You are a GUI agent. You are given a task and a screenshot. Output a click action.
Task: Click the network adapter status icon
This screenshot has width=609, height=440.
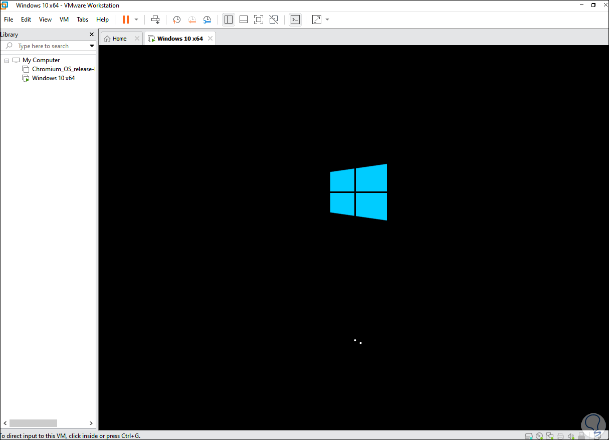(550, 436)
